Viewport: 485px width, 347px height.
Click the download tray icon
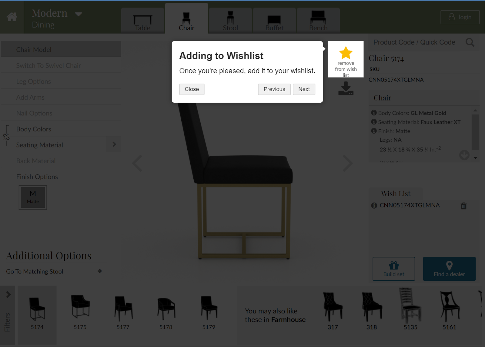346,89
